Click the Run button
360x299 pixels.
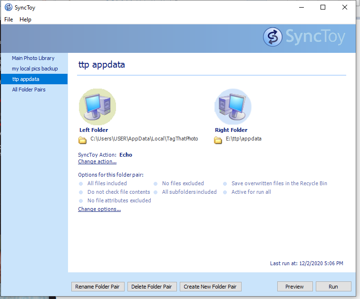(333, 287)
